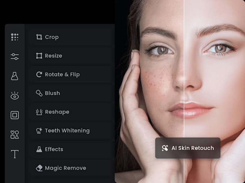Image resolution: width=245 pixels, height=183 pixels.
Task: Open the Magic Remove entry
Action: (72, 168)
